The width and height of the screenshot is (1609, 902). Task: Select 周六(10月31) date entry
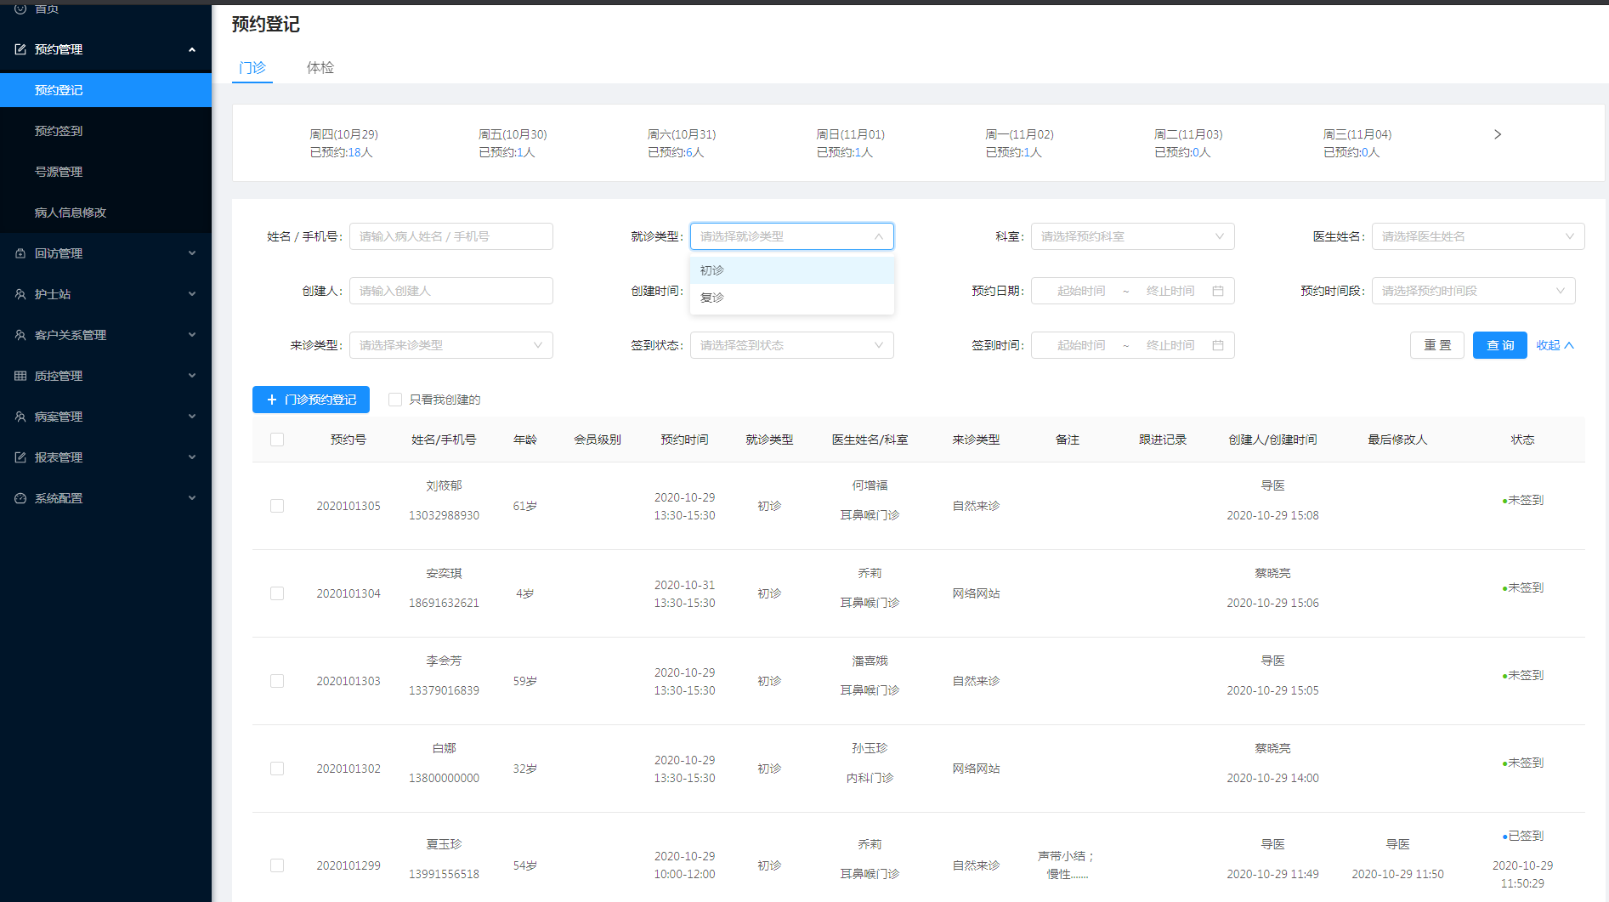(x=682, y=143)
